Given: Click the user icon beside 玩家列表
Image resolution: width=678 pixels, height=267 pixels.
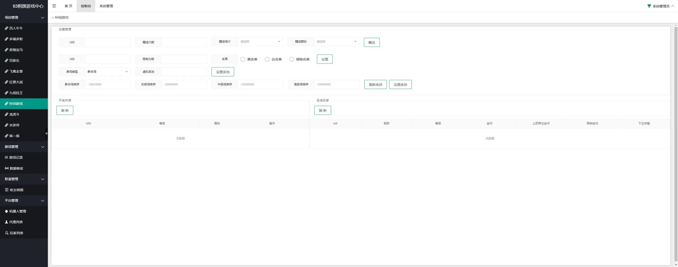Looking at the screenshot, I should [7, 233].
